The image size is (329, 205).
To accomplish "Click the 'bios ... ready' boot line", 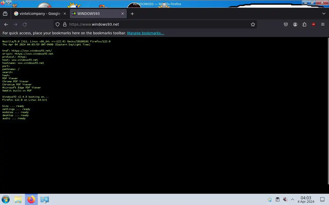I will click(13, 106).
